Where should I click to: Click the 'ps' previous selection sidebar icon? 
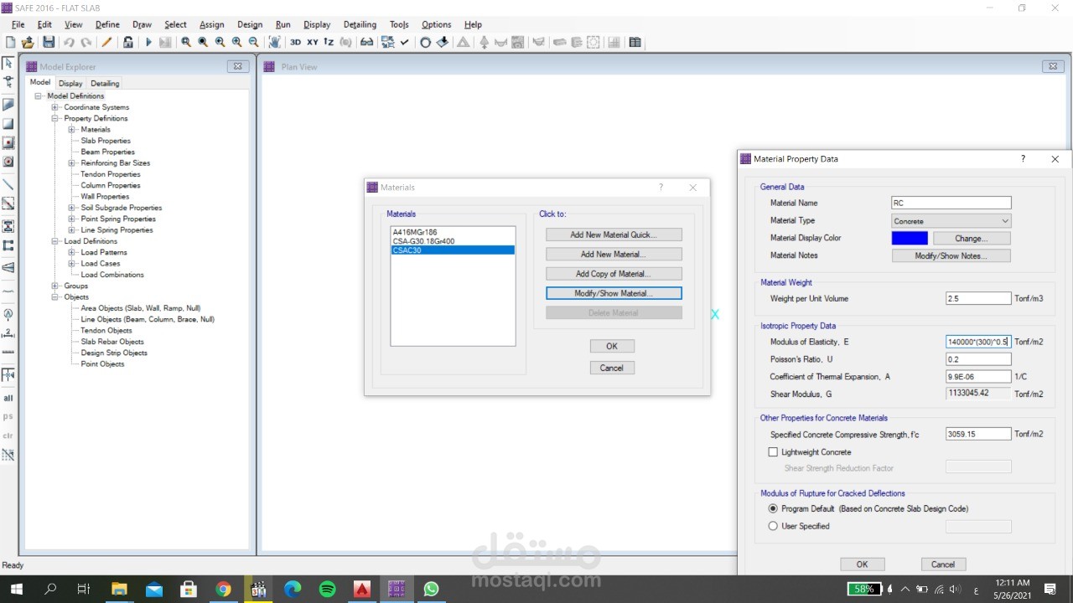[8, 416]
